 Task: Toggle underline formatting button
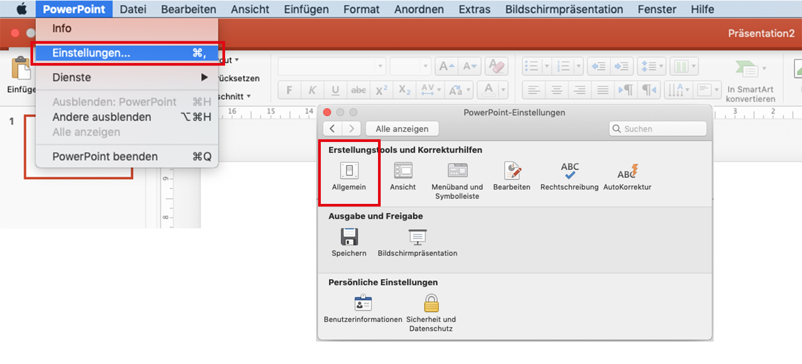coord(335,90)
